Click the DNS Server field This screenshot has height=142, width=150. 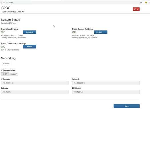click(106, 92)
